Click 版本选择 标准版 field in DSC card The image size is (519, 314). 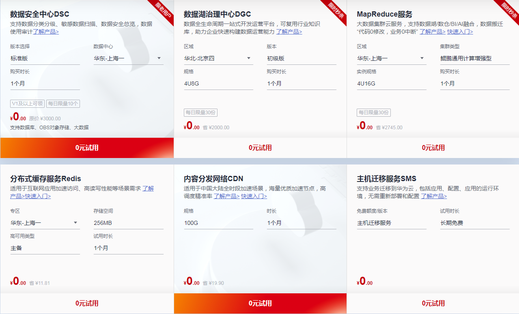click(45, 58)
